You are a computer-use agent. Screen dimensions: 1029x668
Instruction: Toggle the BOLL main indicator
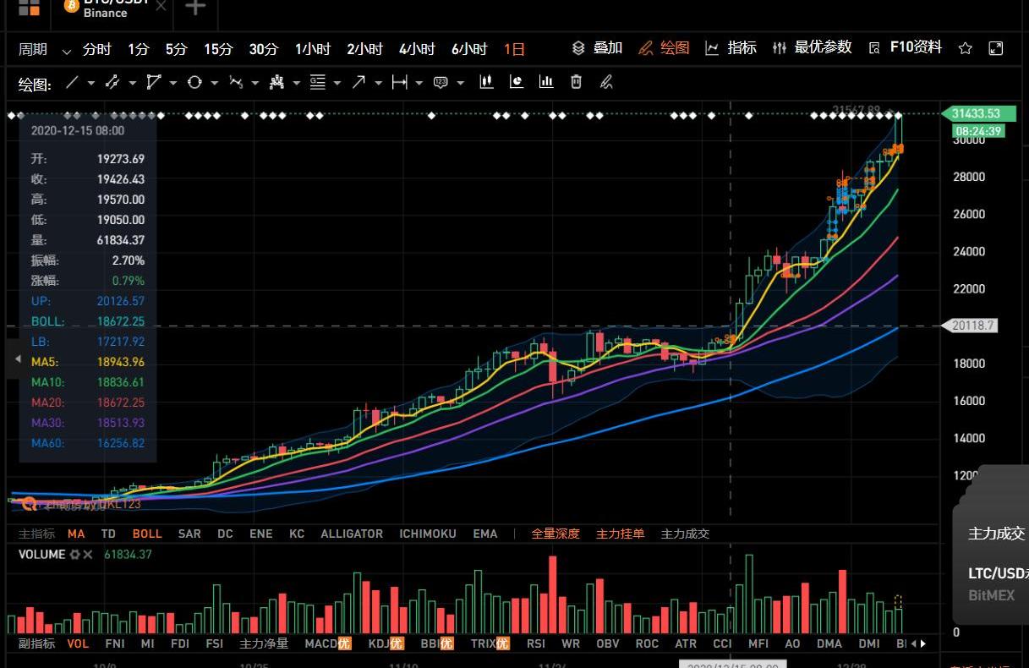point(146,534)
